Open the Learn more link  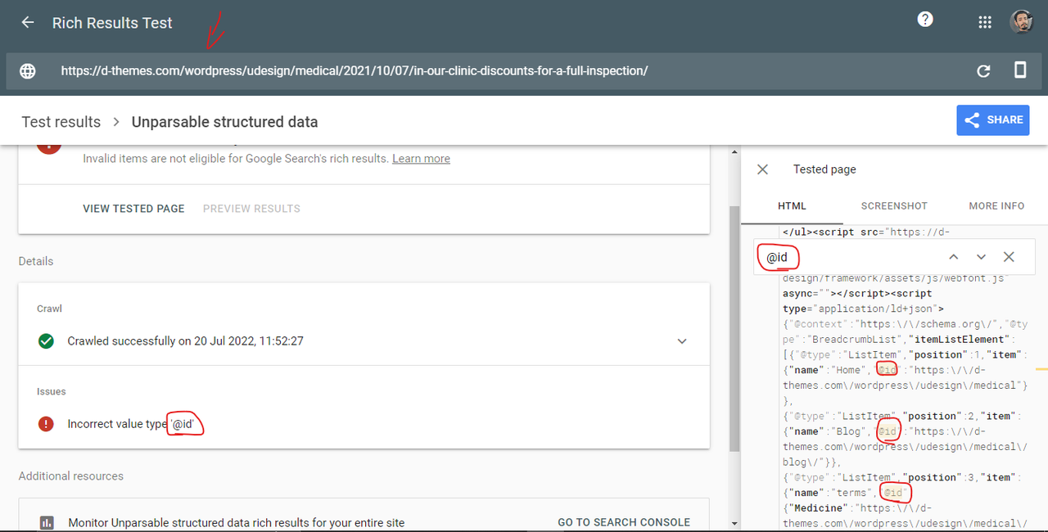coord(421,159)
